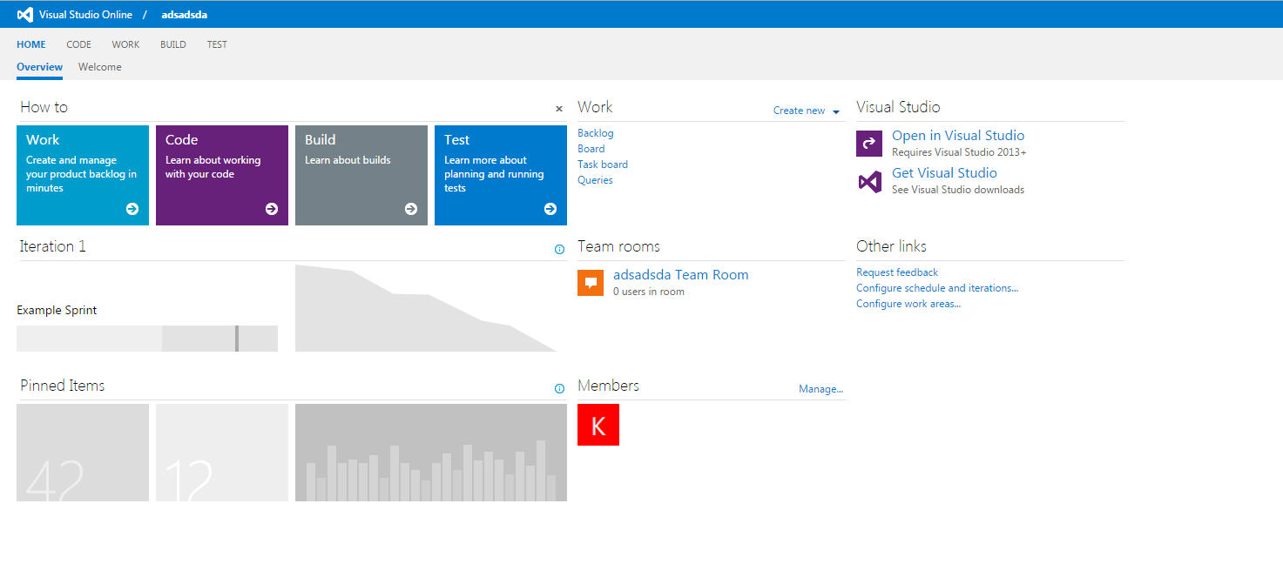The image size is (1283, 564).
Task: Click the Team rooms heading
Action: 618,246
